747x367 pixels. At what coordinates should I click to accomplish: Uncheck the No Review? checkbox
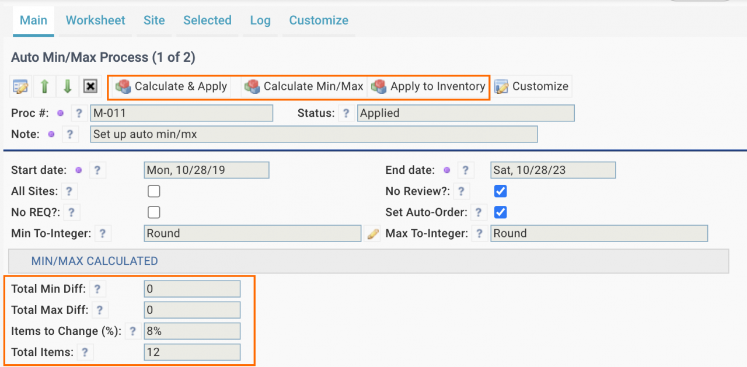click(500, 191)
